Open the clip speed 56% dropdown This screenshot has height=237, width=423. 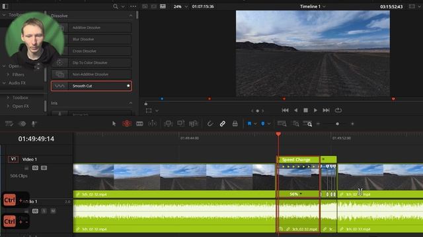point(301,194)
